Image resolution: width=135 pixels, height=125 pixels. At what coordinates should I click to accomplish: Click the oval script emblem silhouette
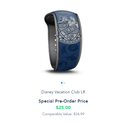(x=73, y=48)
